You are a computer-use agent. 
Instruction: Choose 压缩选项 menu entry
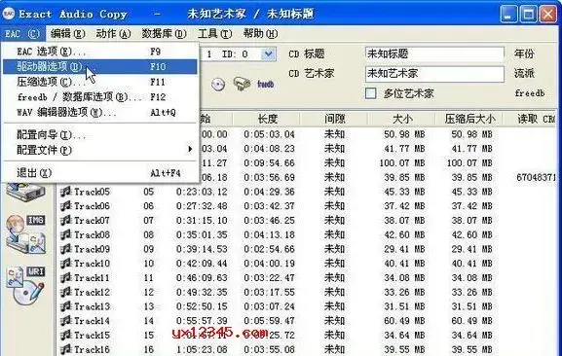click(x=99, y=82)
